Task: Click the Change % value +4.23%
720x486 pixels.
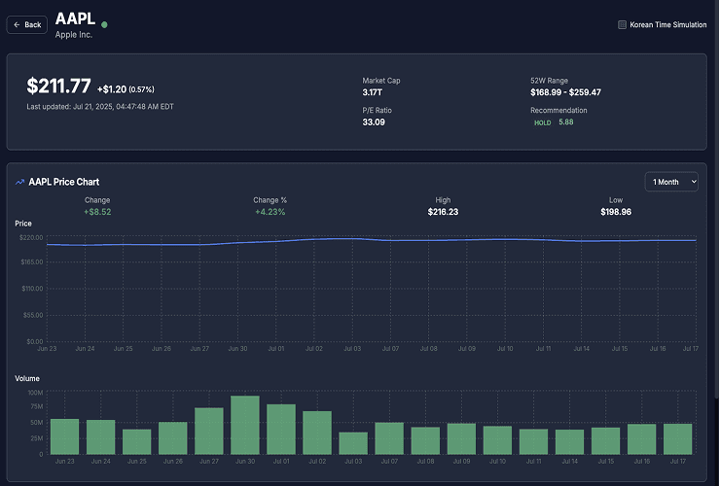Action: pyautogui.click(x=270, y=212)
